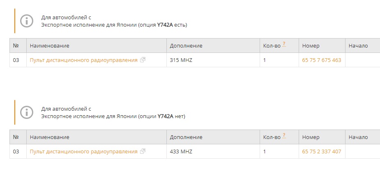Screen dimensions: 380x180
Task: Open 'Пульт дистанционного радиоуправления' link in 433 MHZ row
Action: point(83,152)
